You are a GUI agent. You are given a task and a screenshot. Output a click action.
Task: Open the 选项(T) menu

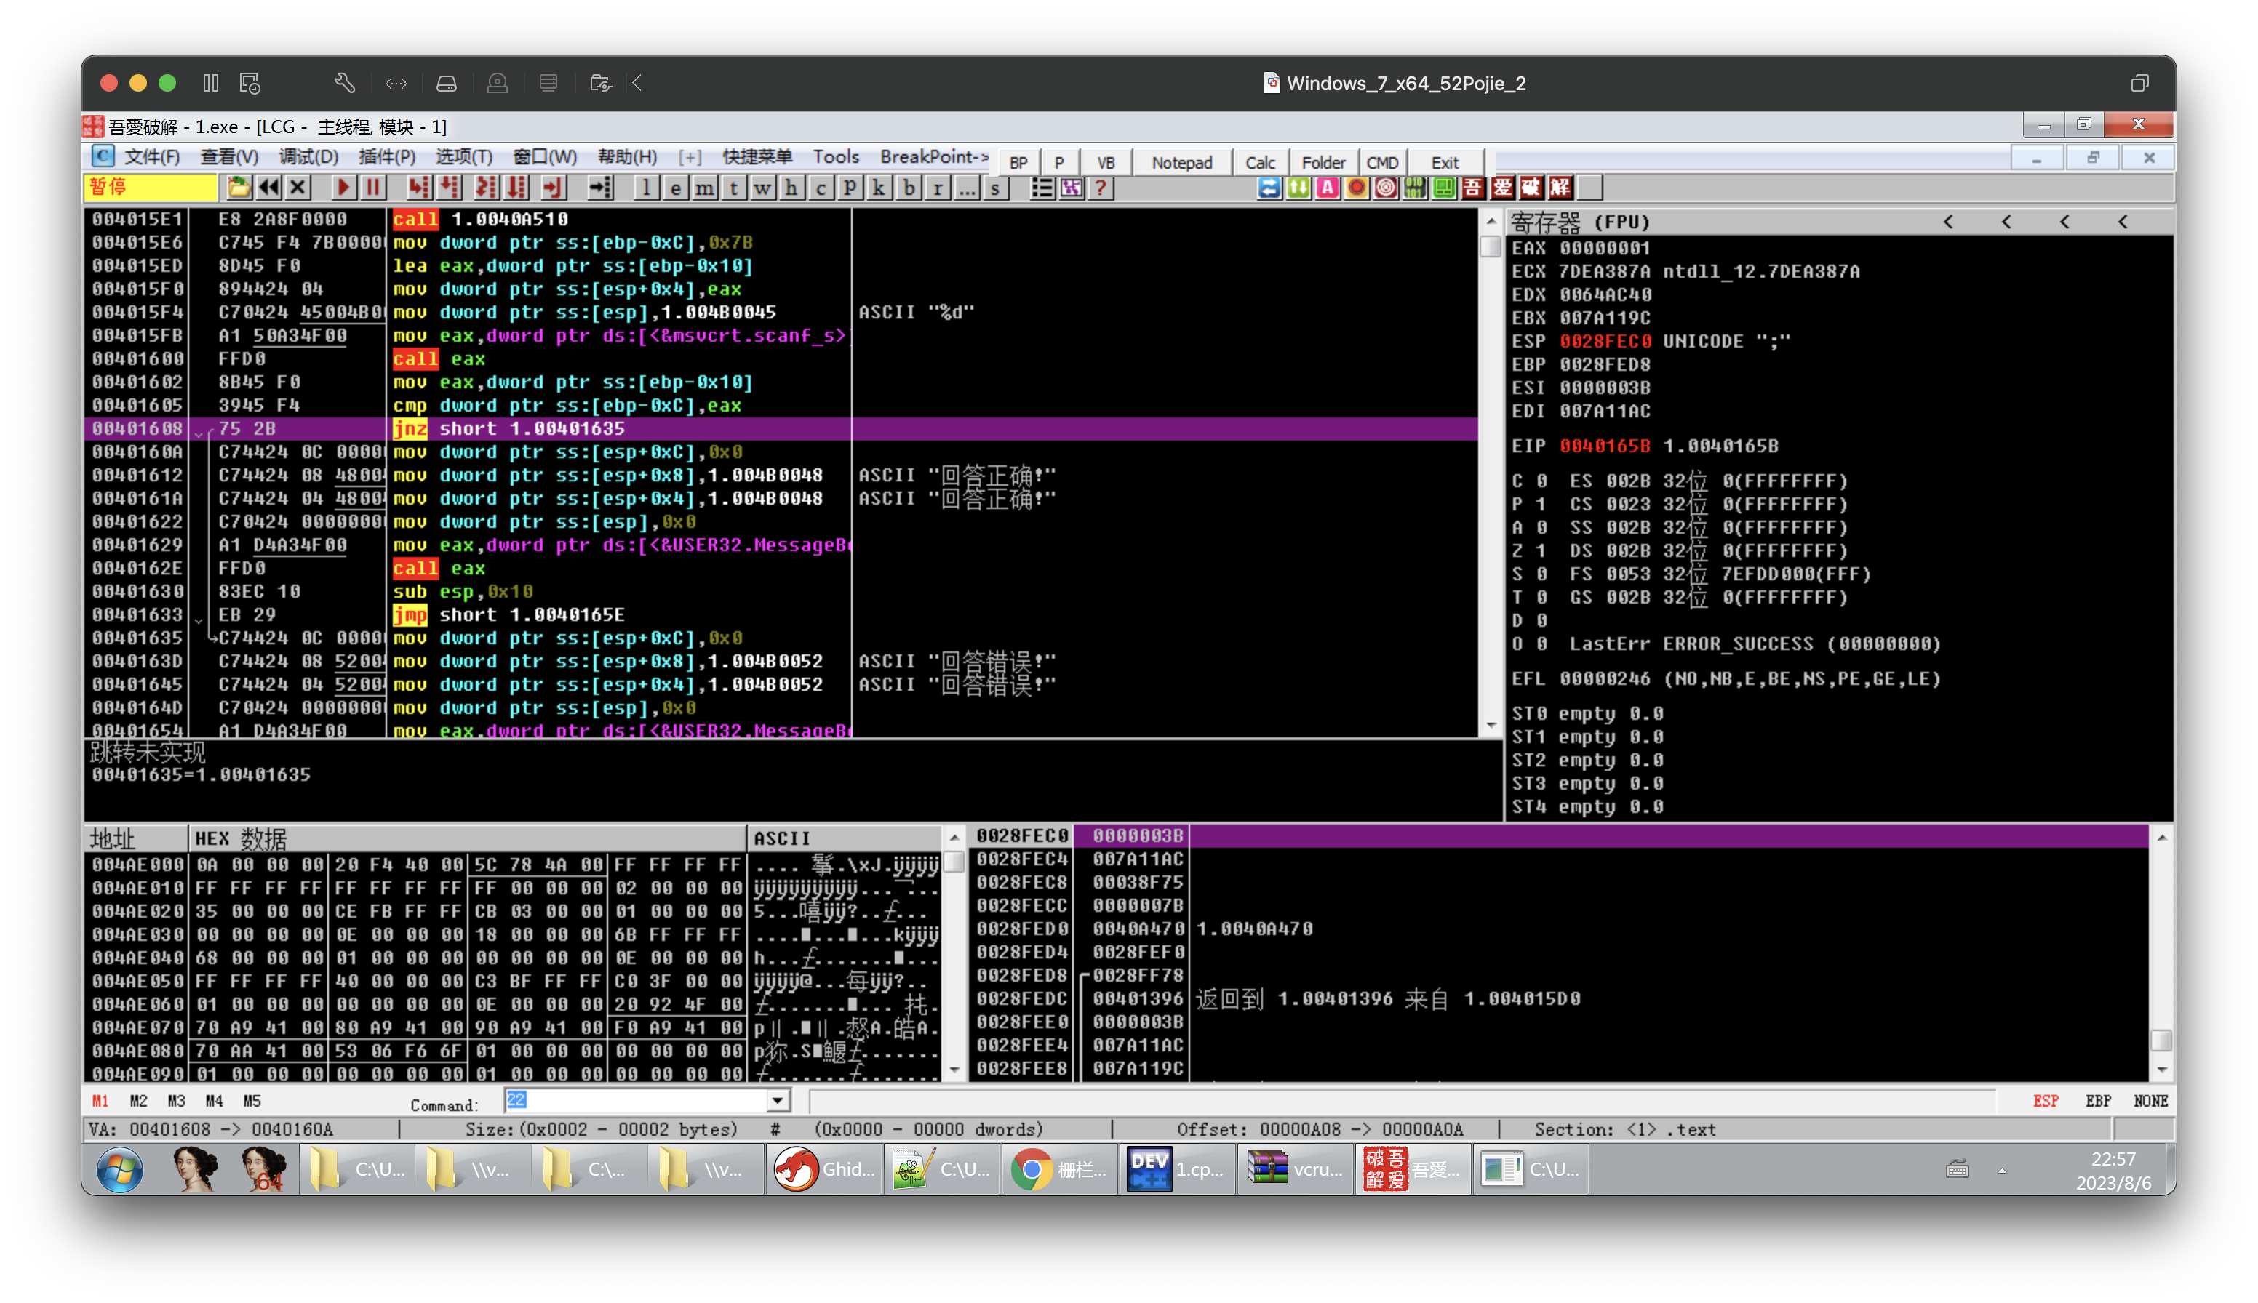[x=463, y=156]
